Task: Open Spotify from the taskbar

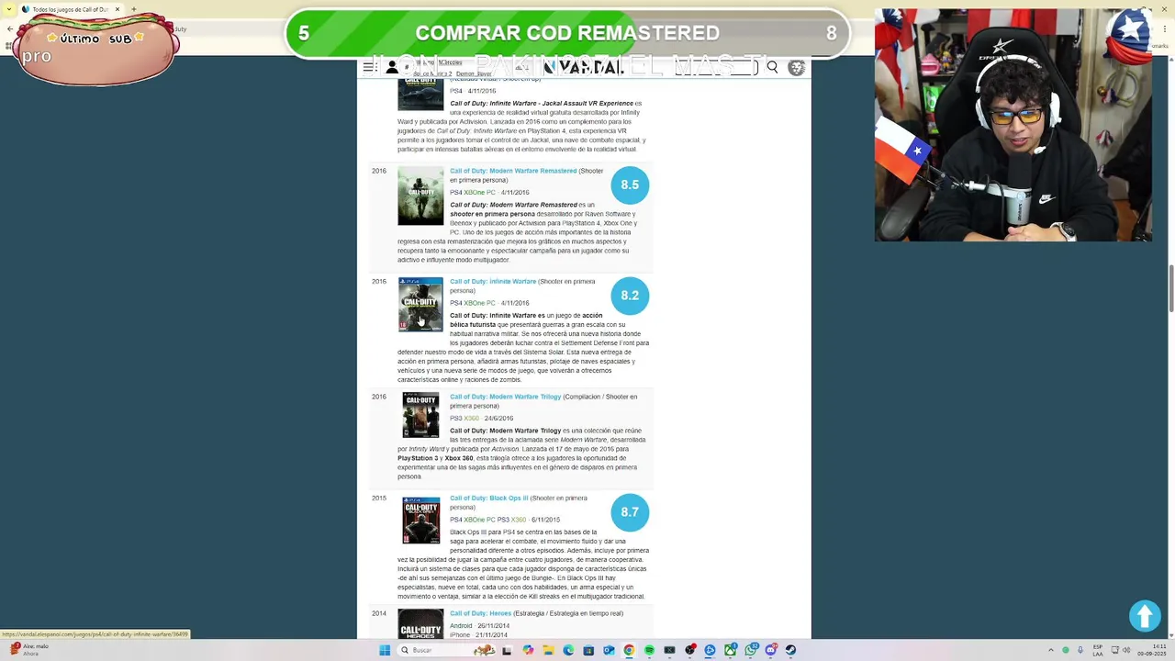Action: point(649,650)
